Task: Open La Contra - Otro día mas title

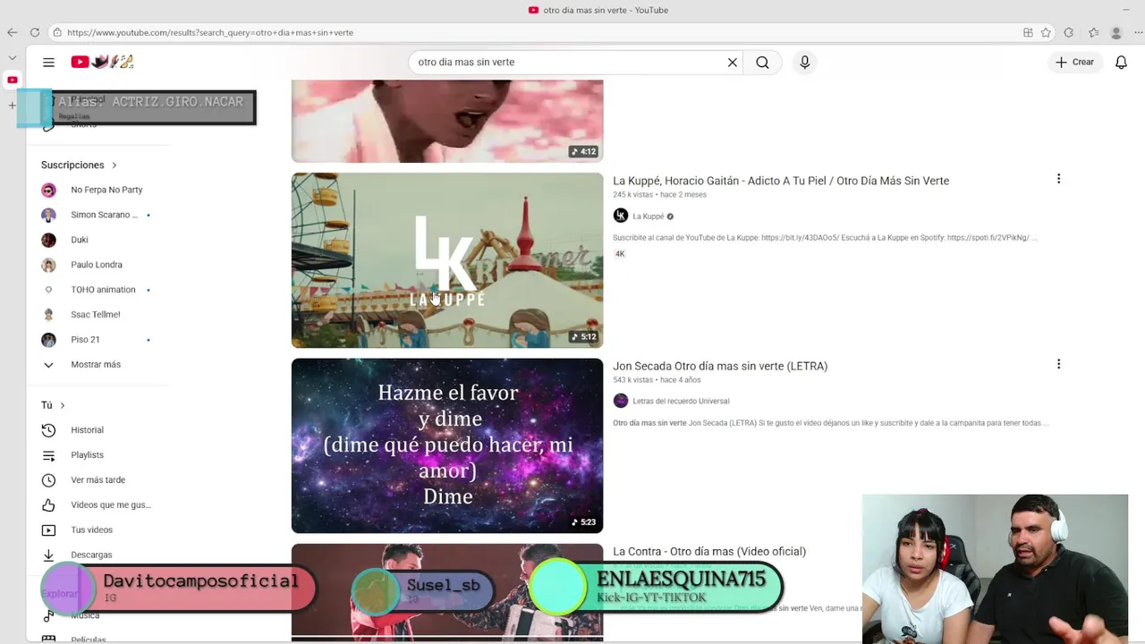Action: tap(709, 551)
